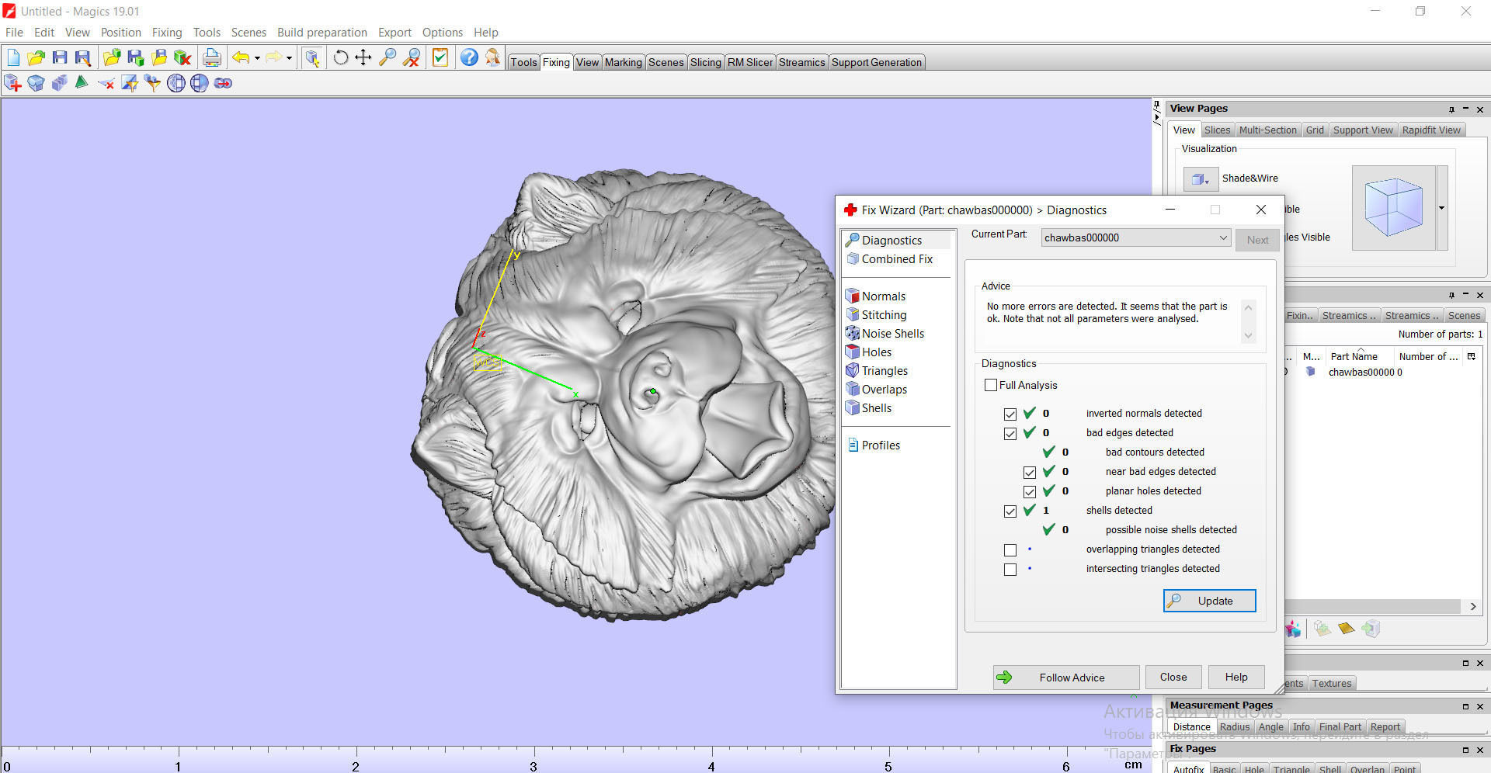Click the magnifier with red X unzoom icon
Image resolution: width=1491 pixels, height=773 pixels.
412,57
